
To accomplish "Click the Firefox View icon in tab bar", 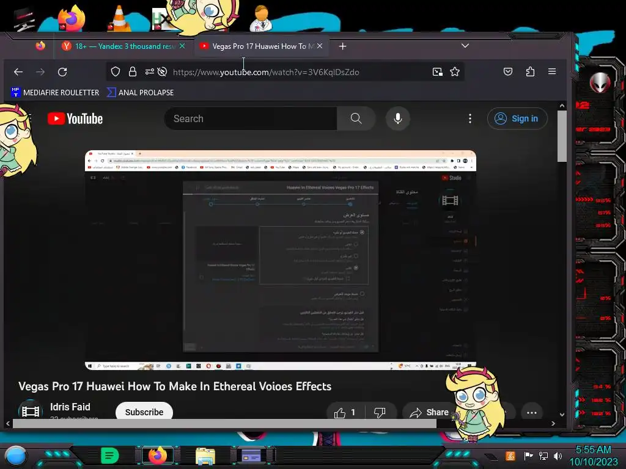I will (40, 46).
